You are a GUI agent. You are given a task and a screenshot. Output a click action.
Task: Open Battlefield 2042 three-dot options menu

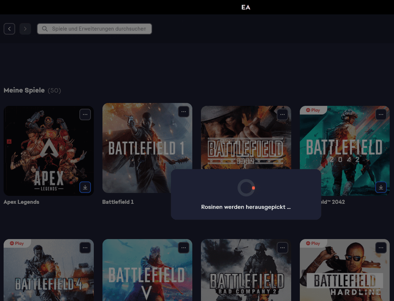pos(381,114)
